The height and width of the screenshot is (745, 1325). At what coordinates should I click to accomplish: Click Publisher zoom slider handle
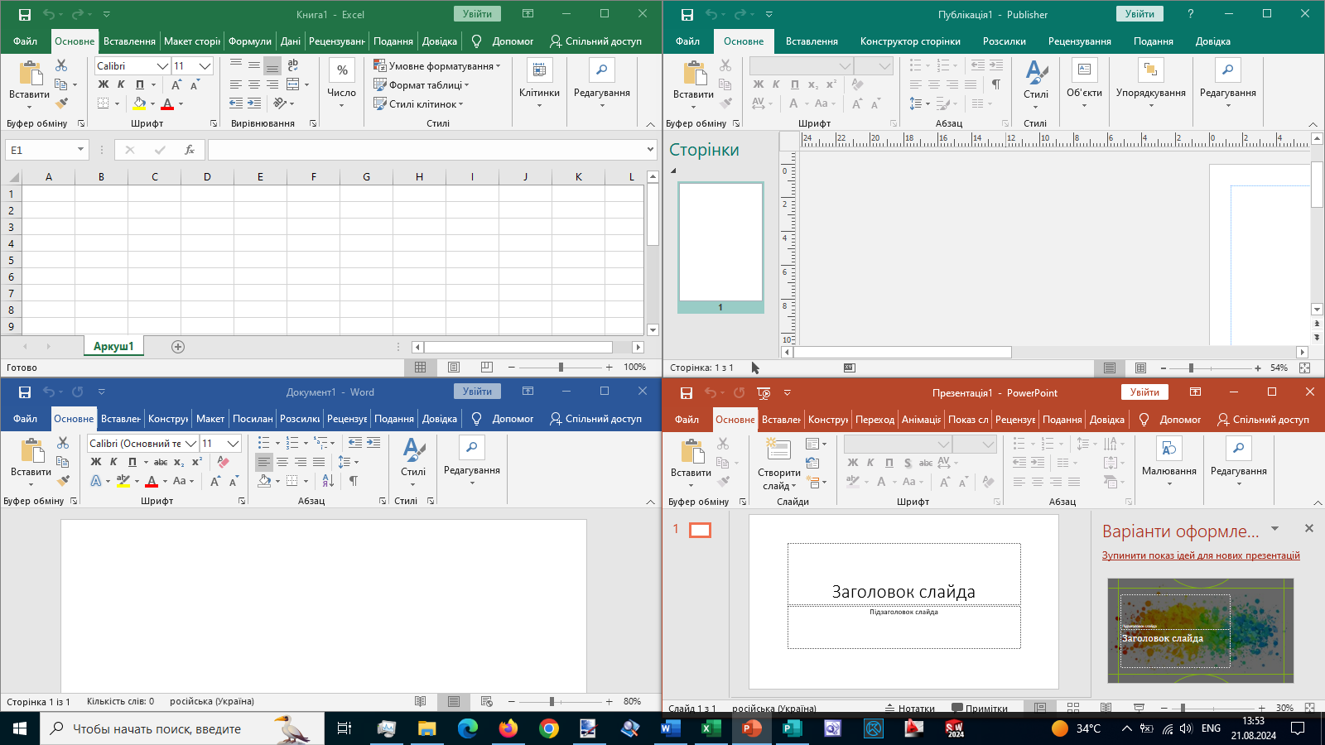[x=1191, y=368]
